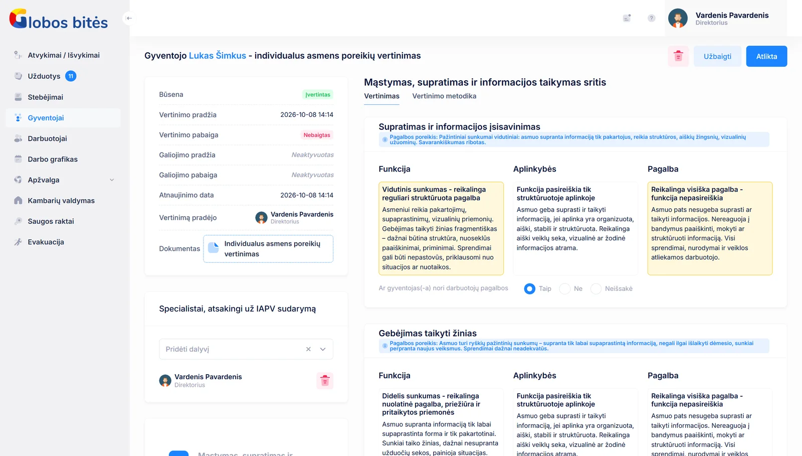Open Užduotys in the sidebar

click(x=63, y=76)
